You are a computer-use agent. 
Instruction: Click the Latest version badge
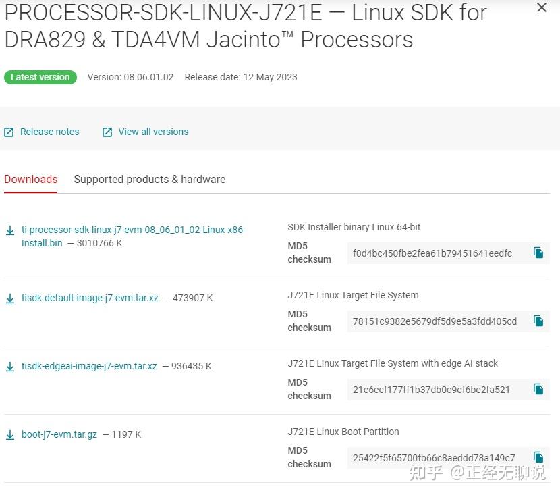(40, 77)
